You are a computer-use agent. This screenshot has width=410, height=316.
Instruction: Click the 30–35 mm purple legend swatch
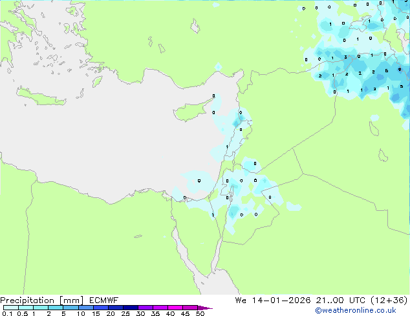click(x=146, y=308)
